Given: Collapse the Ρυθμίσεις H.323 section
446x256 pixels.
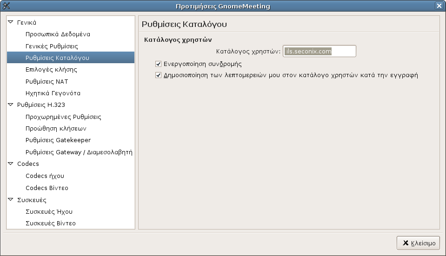Looking at the screenshot, I should [11, 105].
